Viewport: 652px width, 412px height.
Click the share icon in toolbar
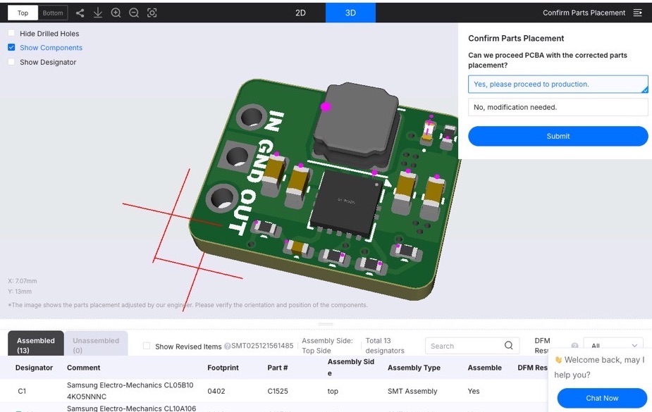(80, 13)
